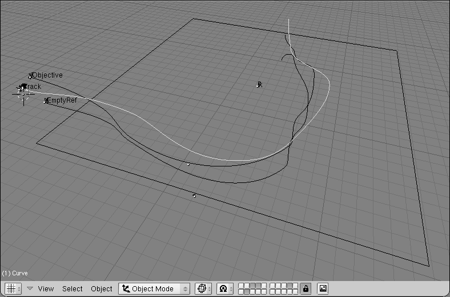Open the Select menu
The image size is (450, 297).
73,288
